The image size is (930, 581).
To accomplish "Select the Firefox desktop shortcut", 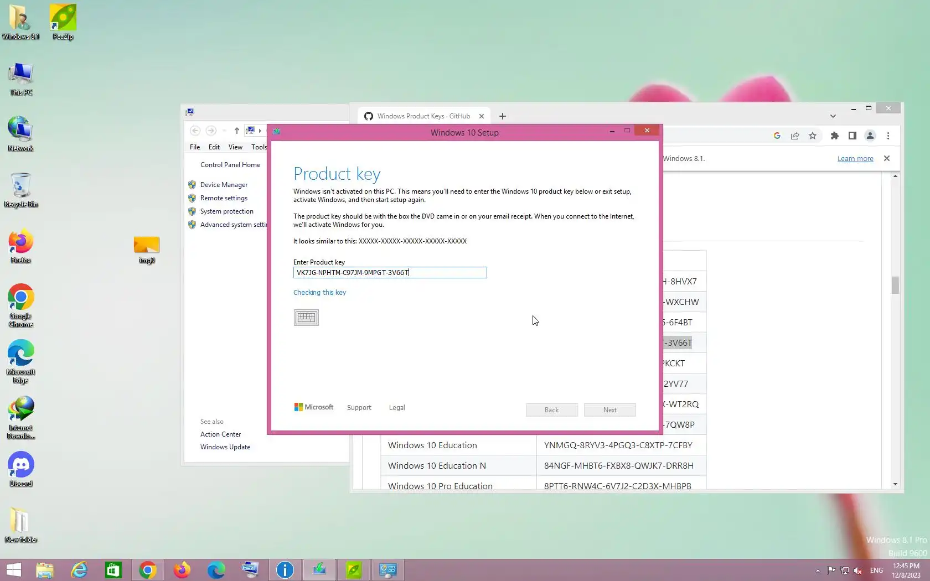I will pyautogui.click(x=21, y=246).
